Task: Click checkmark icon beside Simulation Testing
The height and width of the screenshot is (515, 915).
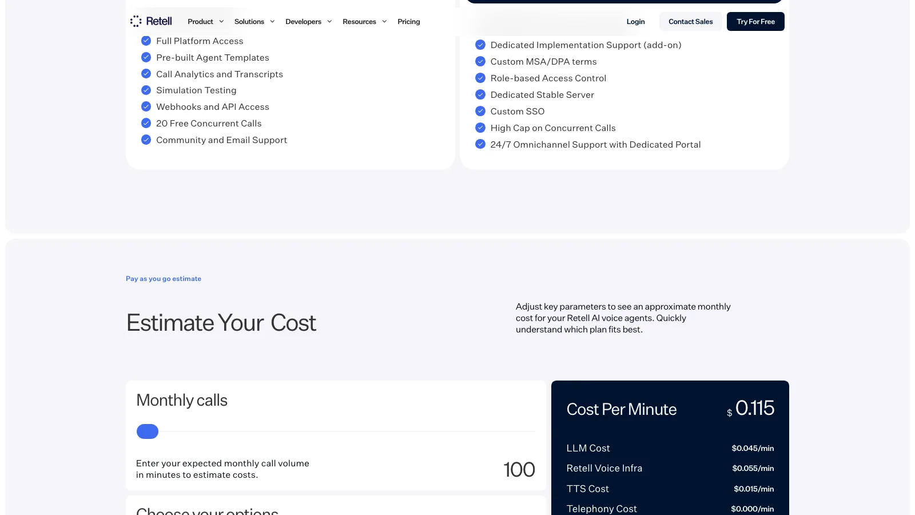Action: [146, 90]
